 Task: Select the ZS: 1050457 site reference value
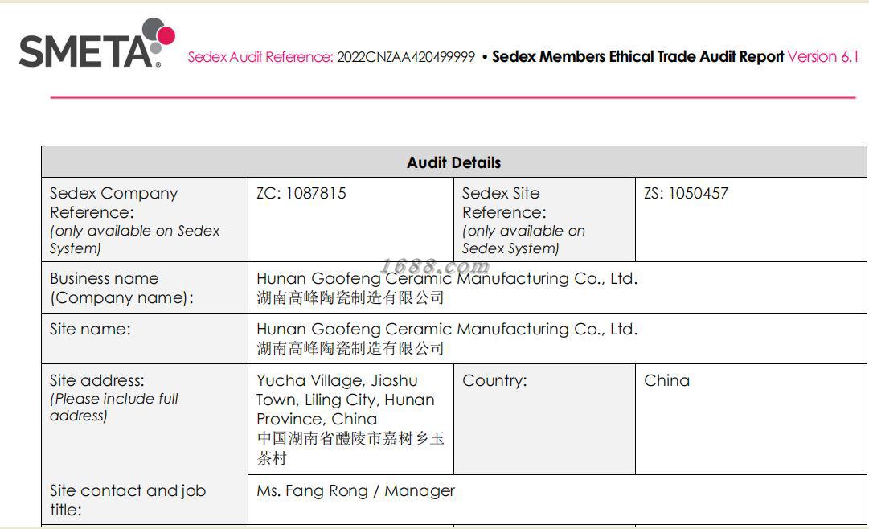pos(686,193)
